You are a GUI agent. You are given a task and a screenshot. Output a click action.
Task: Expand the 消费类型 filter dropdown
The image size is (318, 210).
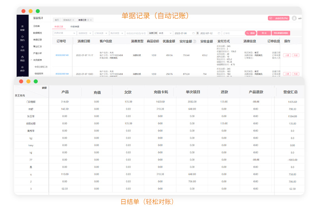85,33
